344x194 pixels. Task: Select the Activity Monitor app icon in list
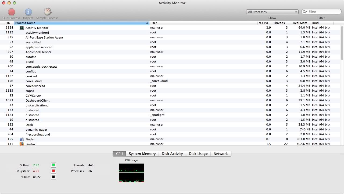point(22,28)
